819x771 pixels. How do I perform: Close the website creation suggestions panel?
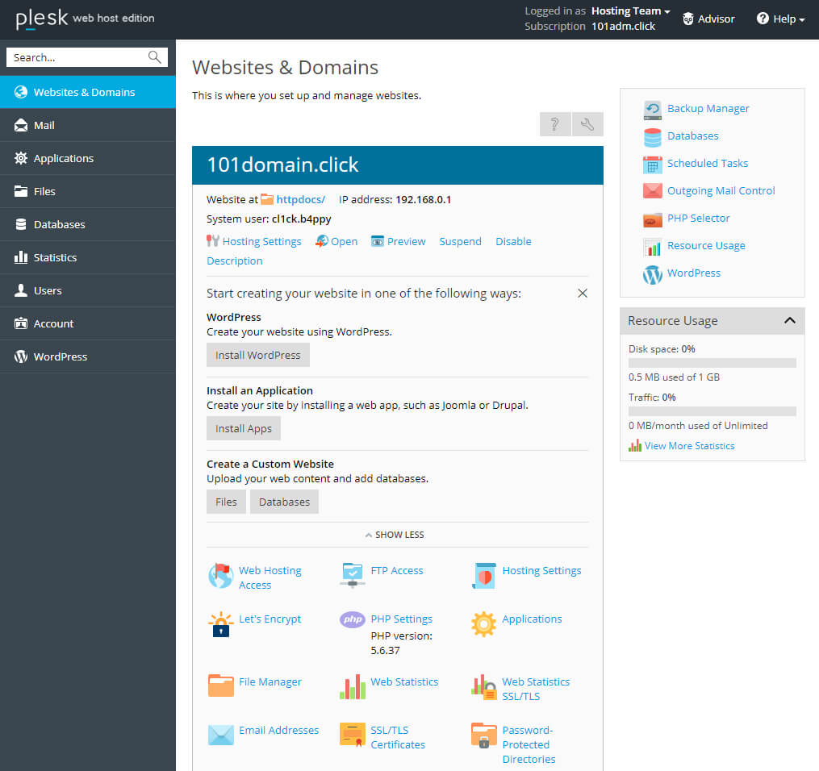tap(583, 294)
